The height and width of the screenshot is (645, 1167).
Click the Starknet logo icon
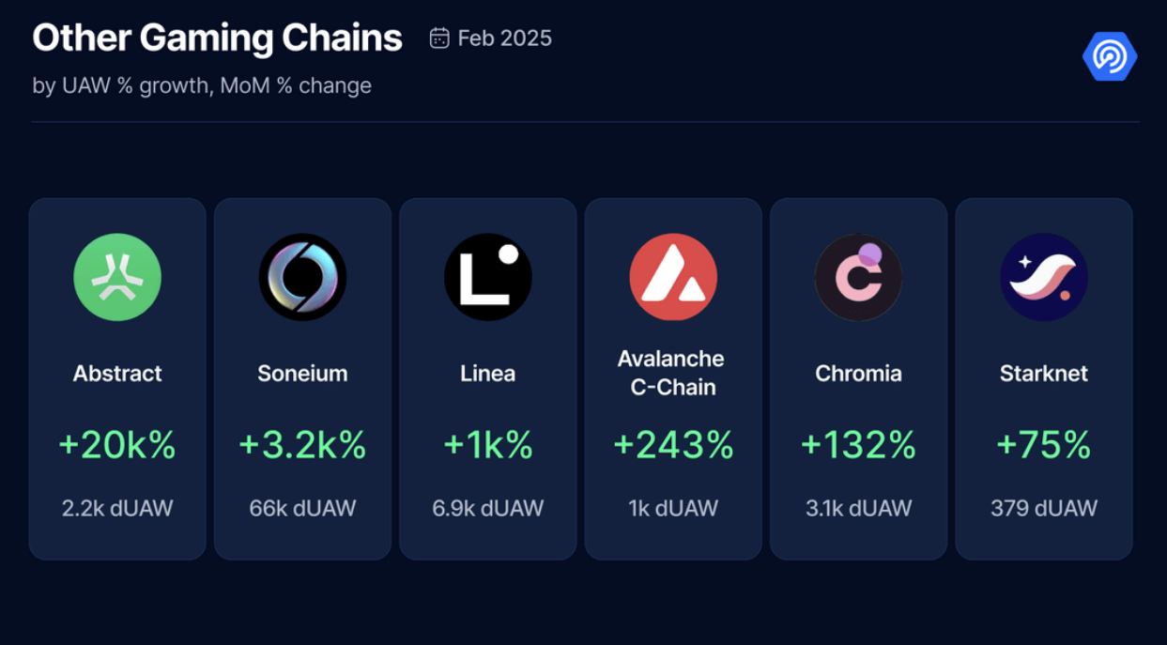1044,278
